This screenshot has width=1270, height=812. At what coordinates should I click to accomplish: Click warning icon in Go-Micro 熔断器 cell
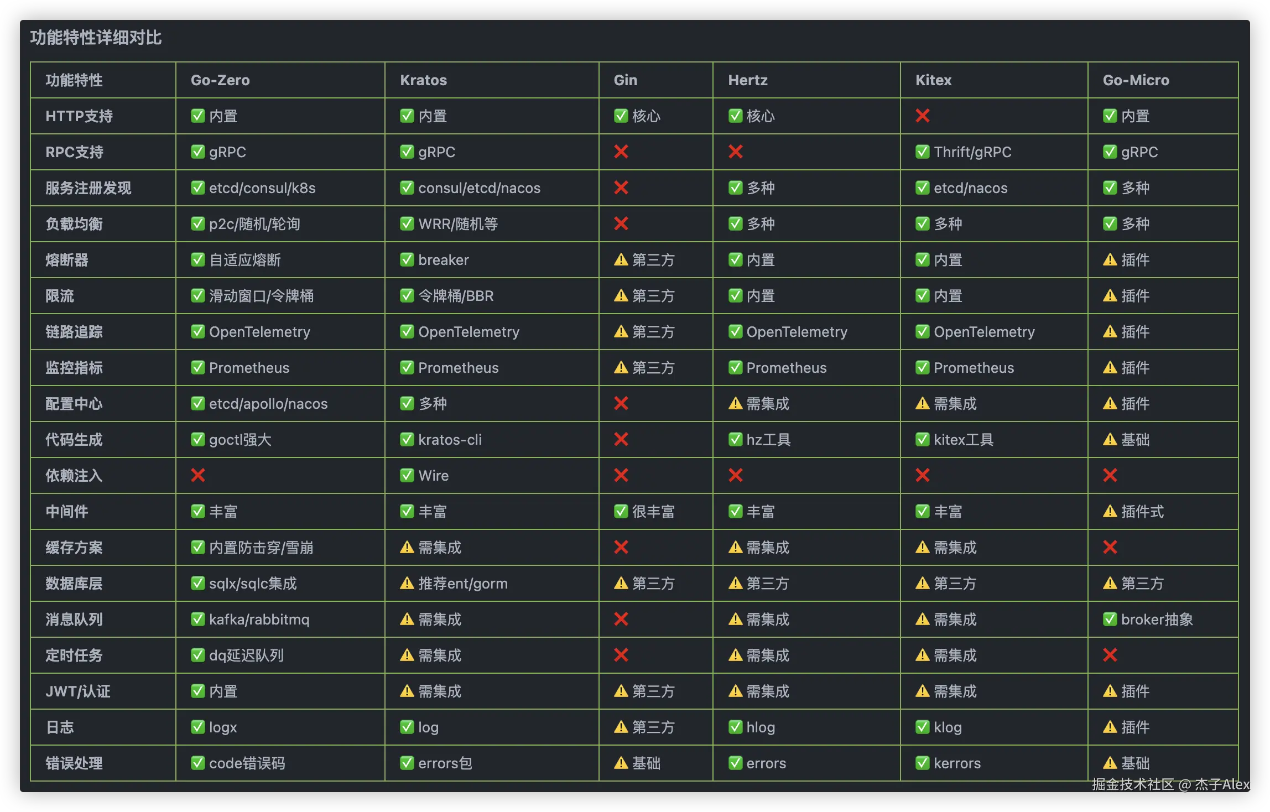click(1110, 259)
